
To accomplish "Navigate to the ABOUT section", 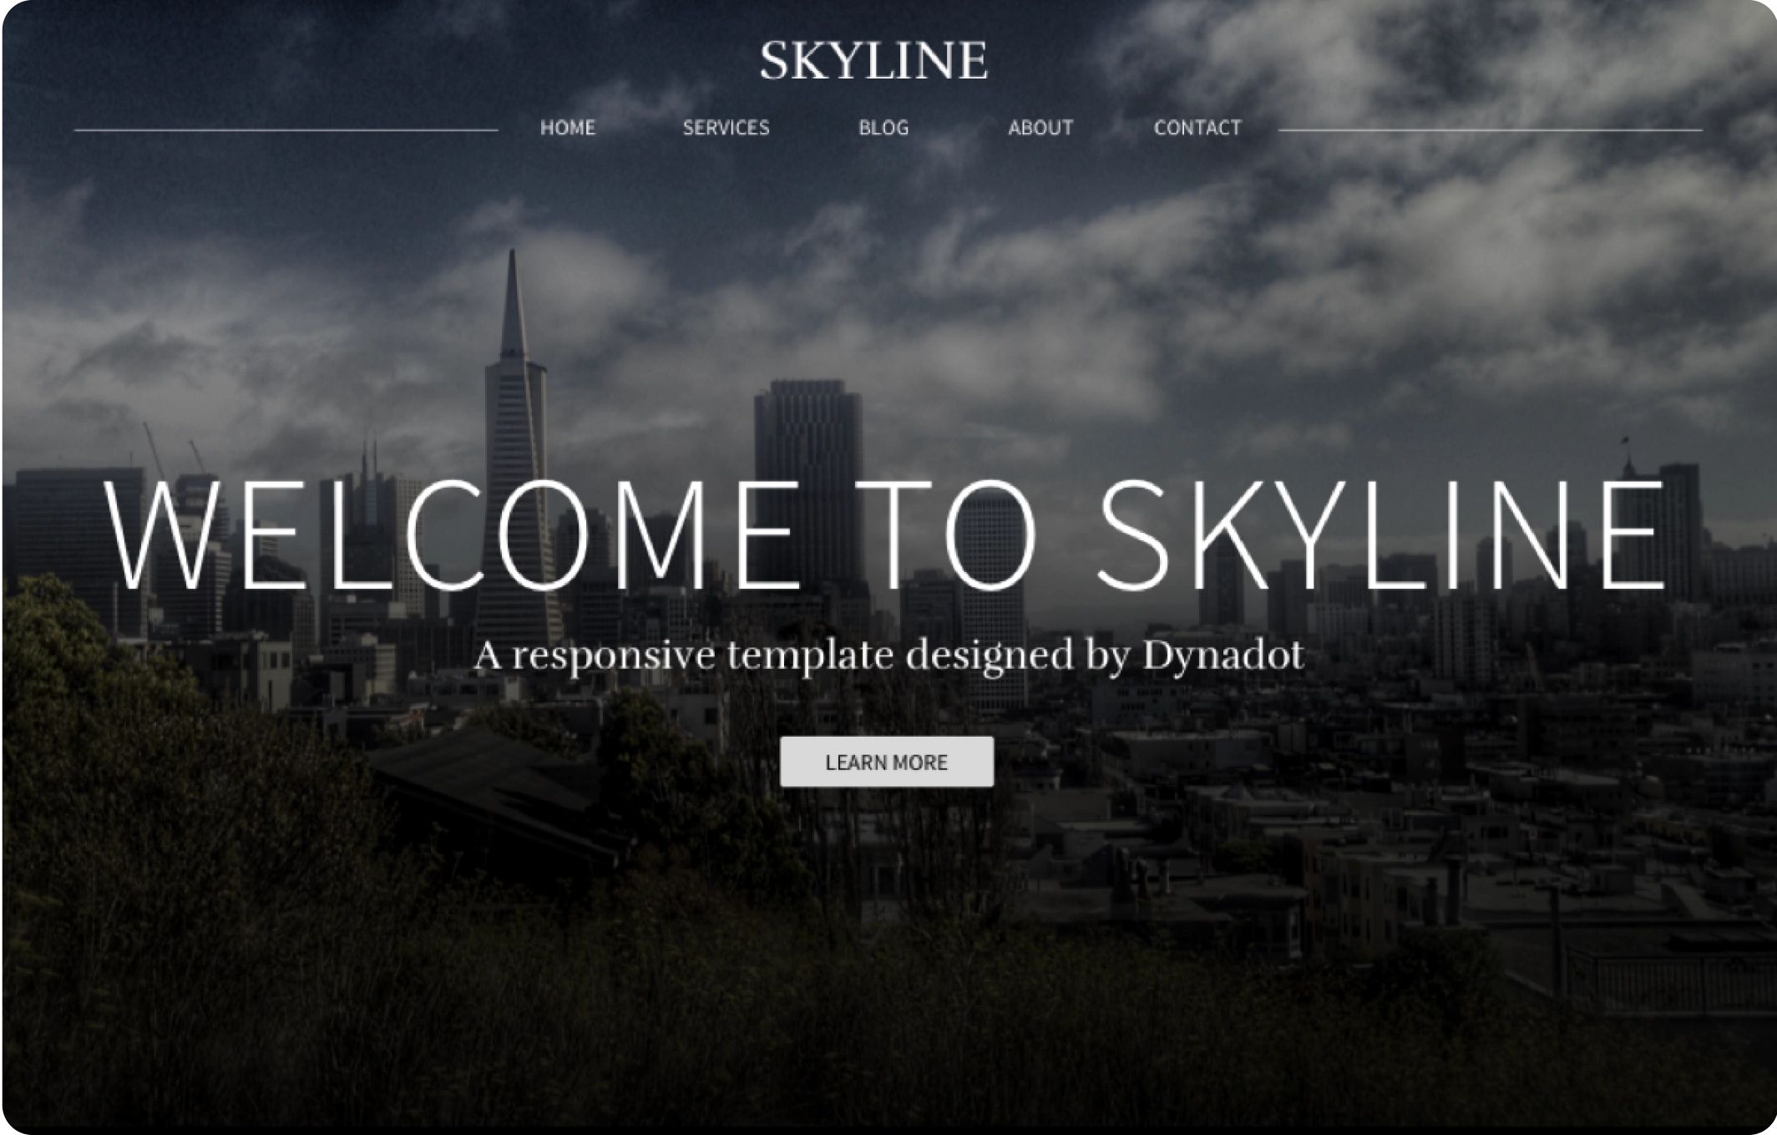I will point(1040,128).
